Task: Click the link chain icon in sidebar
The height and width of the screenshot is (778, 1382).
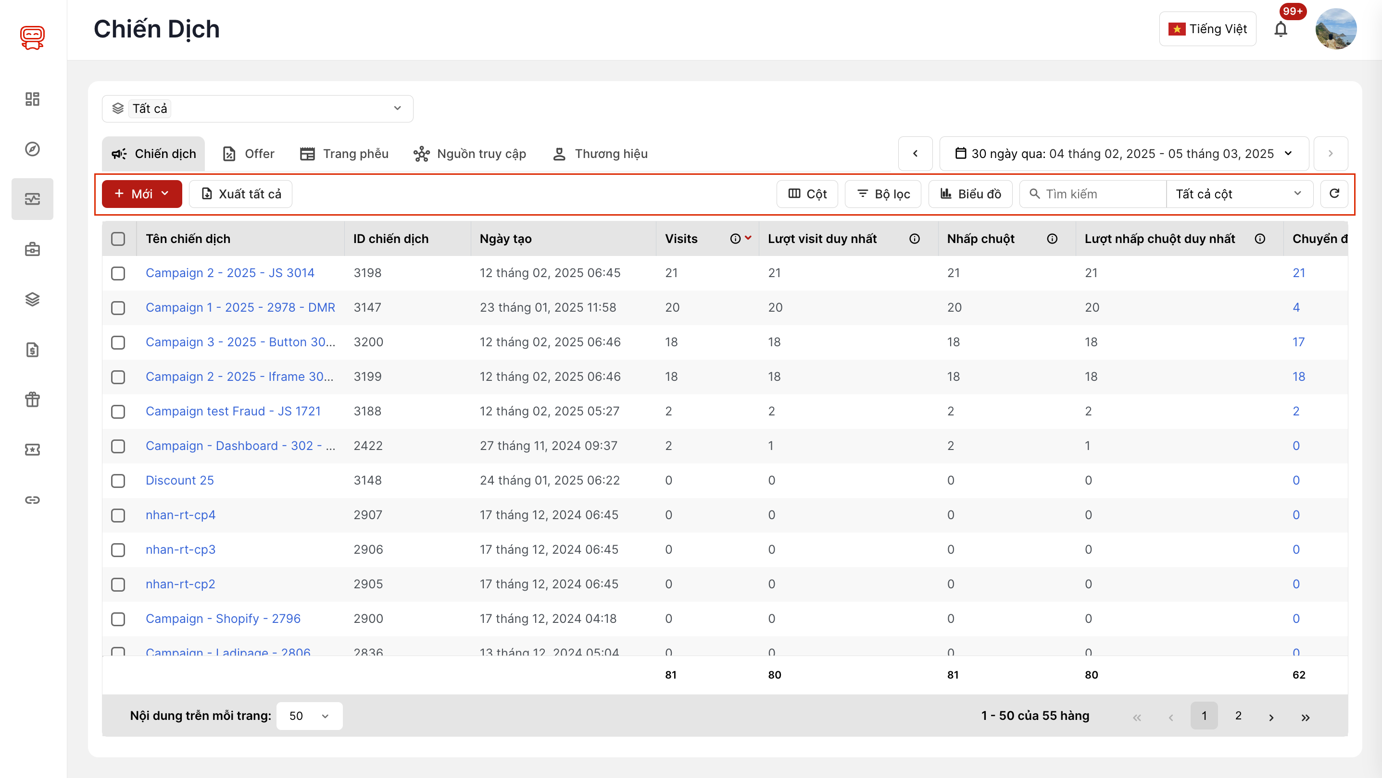Action: tap(32, 500)
